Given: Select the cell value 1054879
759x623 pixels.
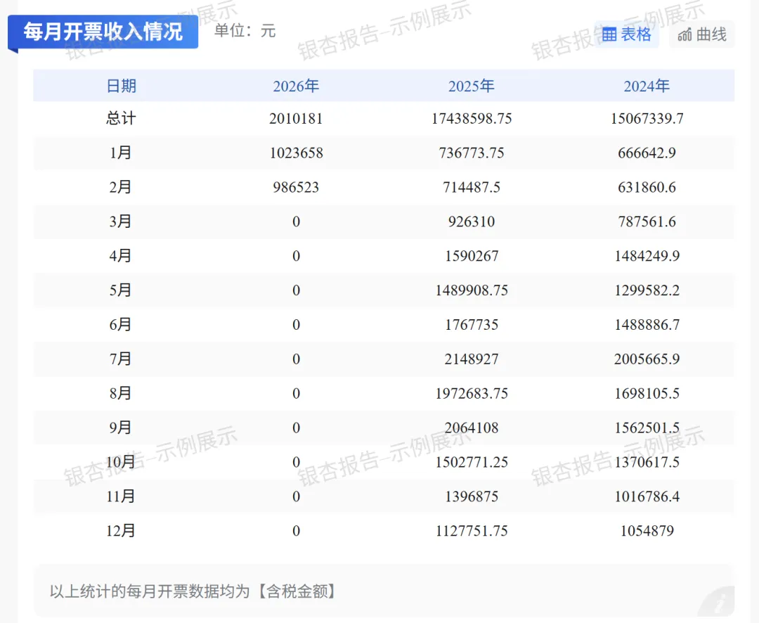Looking at the screenshot, I should tap(647, 532).
